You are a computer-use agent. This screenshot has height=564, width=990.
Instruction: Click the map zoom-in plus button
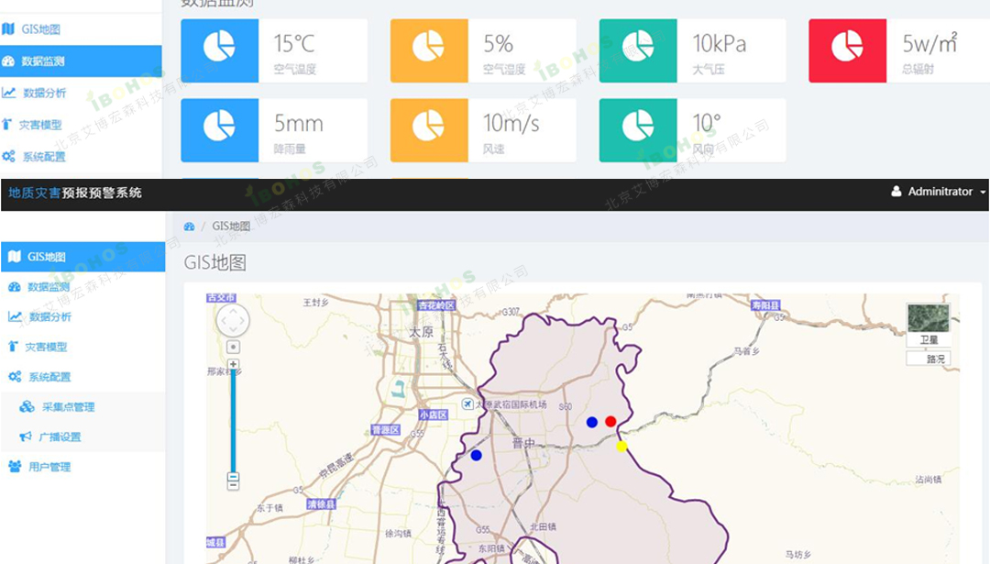(234, 365)
